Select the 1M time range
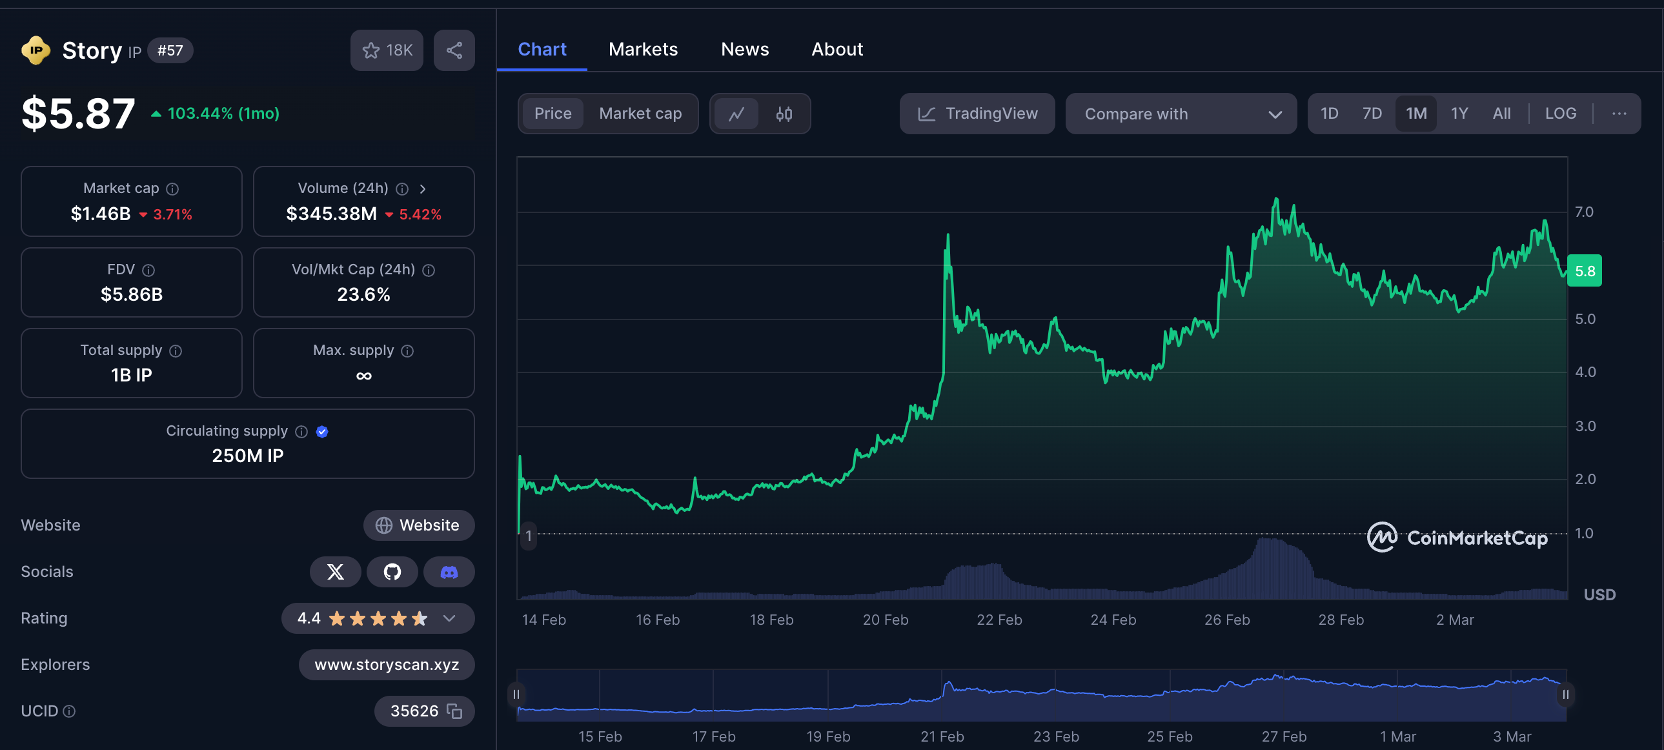 (1416, 114)
